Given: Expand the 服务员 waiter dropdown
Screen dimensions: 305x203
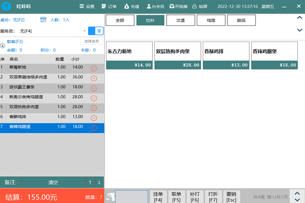Looking at the screenshot, I should click(x=84, y=31).
